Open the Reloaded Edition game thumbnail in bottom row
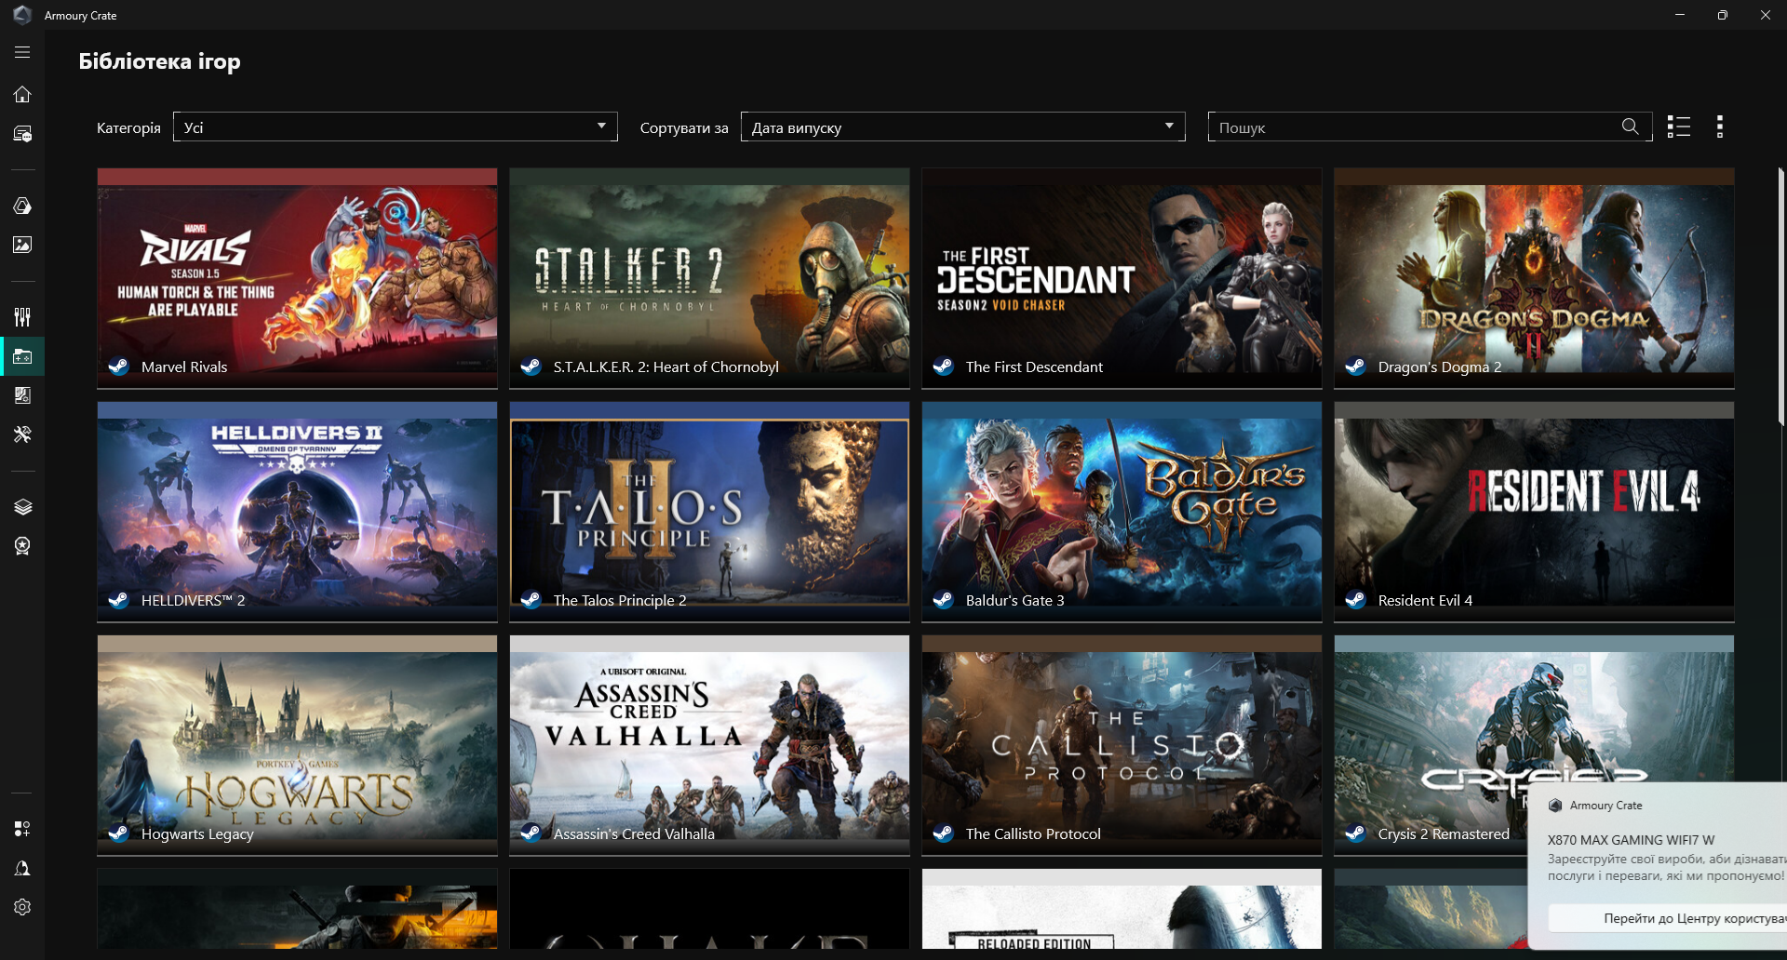The image size is (1787, 960). pyautogui.click(x=1122, y=909)
